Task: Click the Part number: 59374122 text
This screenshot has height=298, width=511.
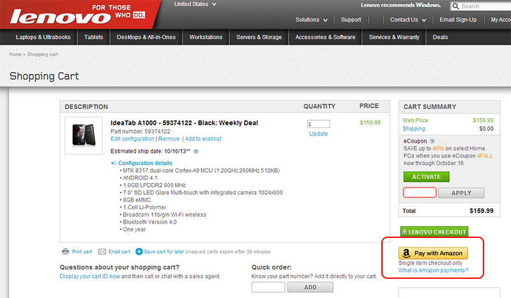Action: [x=140, y=132]
